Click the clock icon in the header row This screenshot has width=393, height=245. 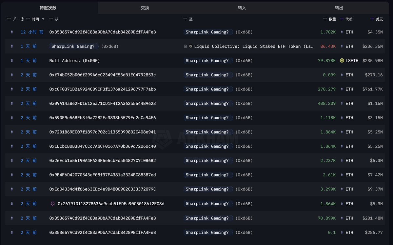pos(22,19)
